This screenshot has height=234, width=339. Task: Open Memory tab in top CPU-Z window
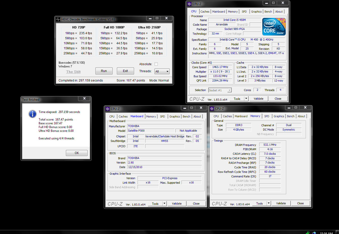(233, 12)
